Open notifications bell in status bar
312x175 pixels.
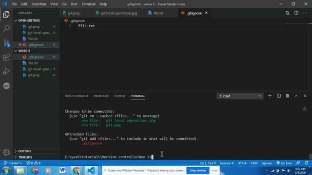(306, 163)
